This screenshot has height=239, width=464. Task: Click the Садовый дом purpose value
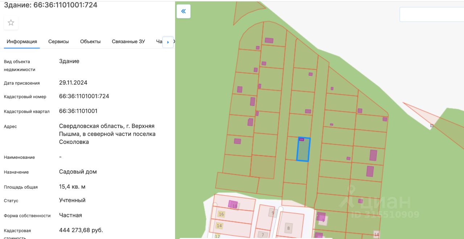(x=78, y=172)
